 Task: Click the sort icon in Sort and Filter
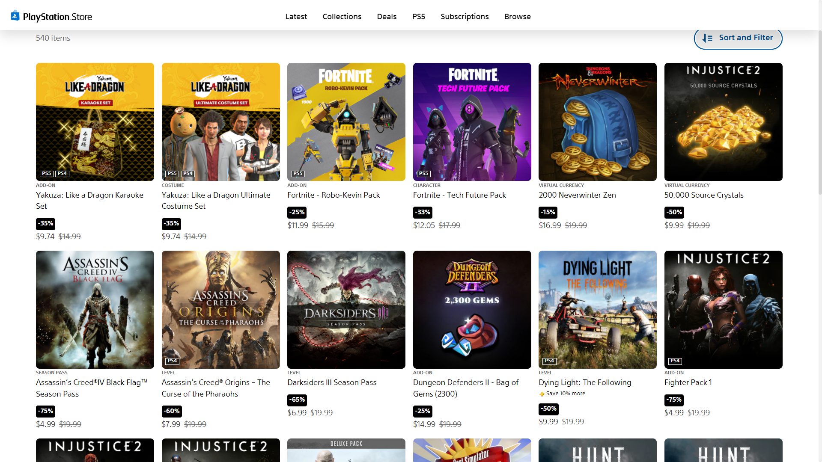(x=707, y=38)
